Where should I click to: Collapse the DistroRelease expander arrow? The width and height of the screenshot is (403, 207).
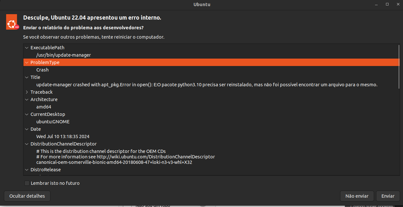(x=27, y=170)
